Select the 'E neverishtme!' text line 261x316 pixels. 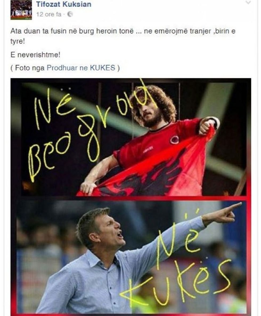coord(35,55)
